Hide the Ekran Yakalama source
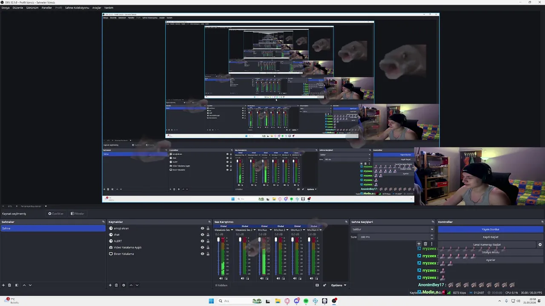Screen dimensions: 545x306 point(202,254)
